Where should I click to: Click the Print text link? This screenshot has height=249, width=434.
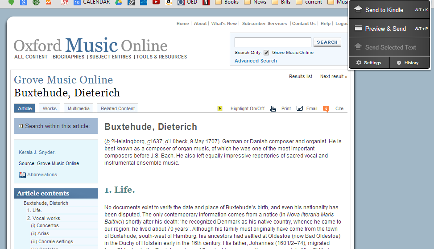click(x=286, y=108)
